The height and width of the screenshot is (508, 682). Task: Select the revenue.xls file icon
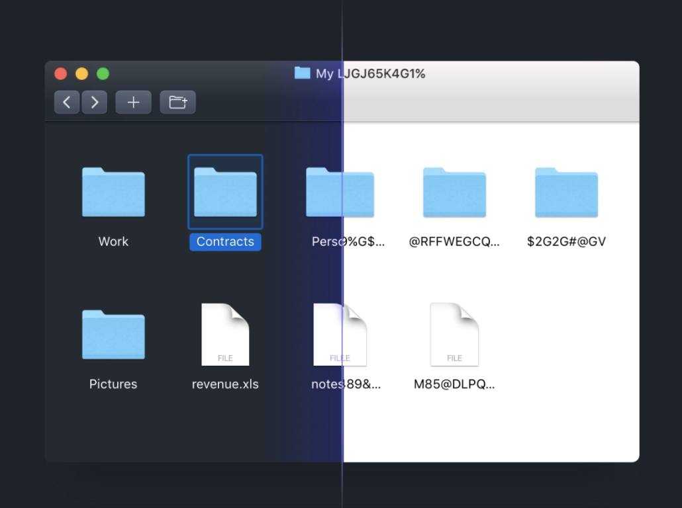click(225, 335)
